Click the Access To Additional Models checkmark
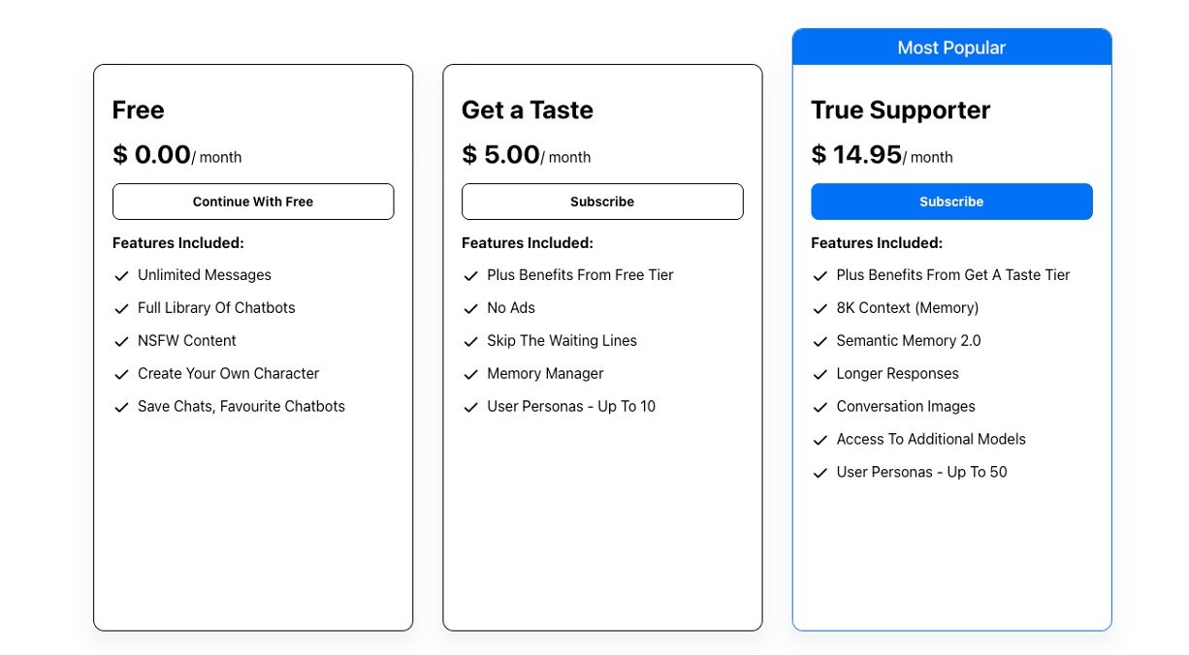 tap(819, 441)
